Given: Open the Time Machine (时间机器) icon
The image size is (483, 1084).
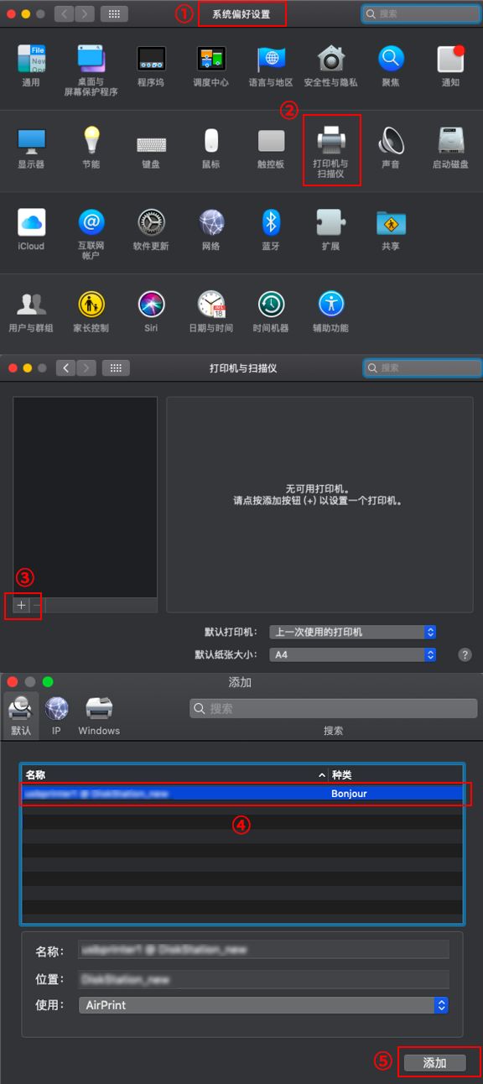Looking at the screenshot, I should pyautogui.click(x=271, y=311).
